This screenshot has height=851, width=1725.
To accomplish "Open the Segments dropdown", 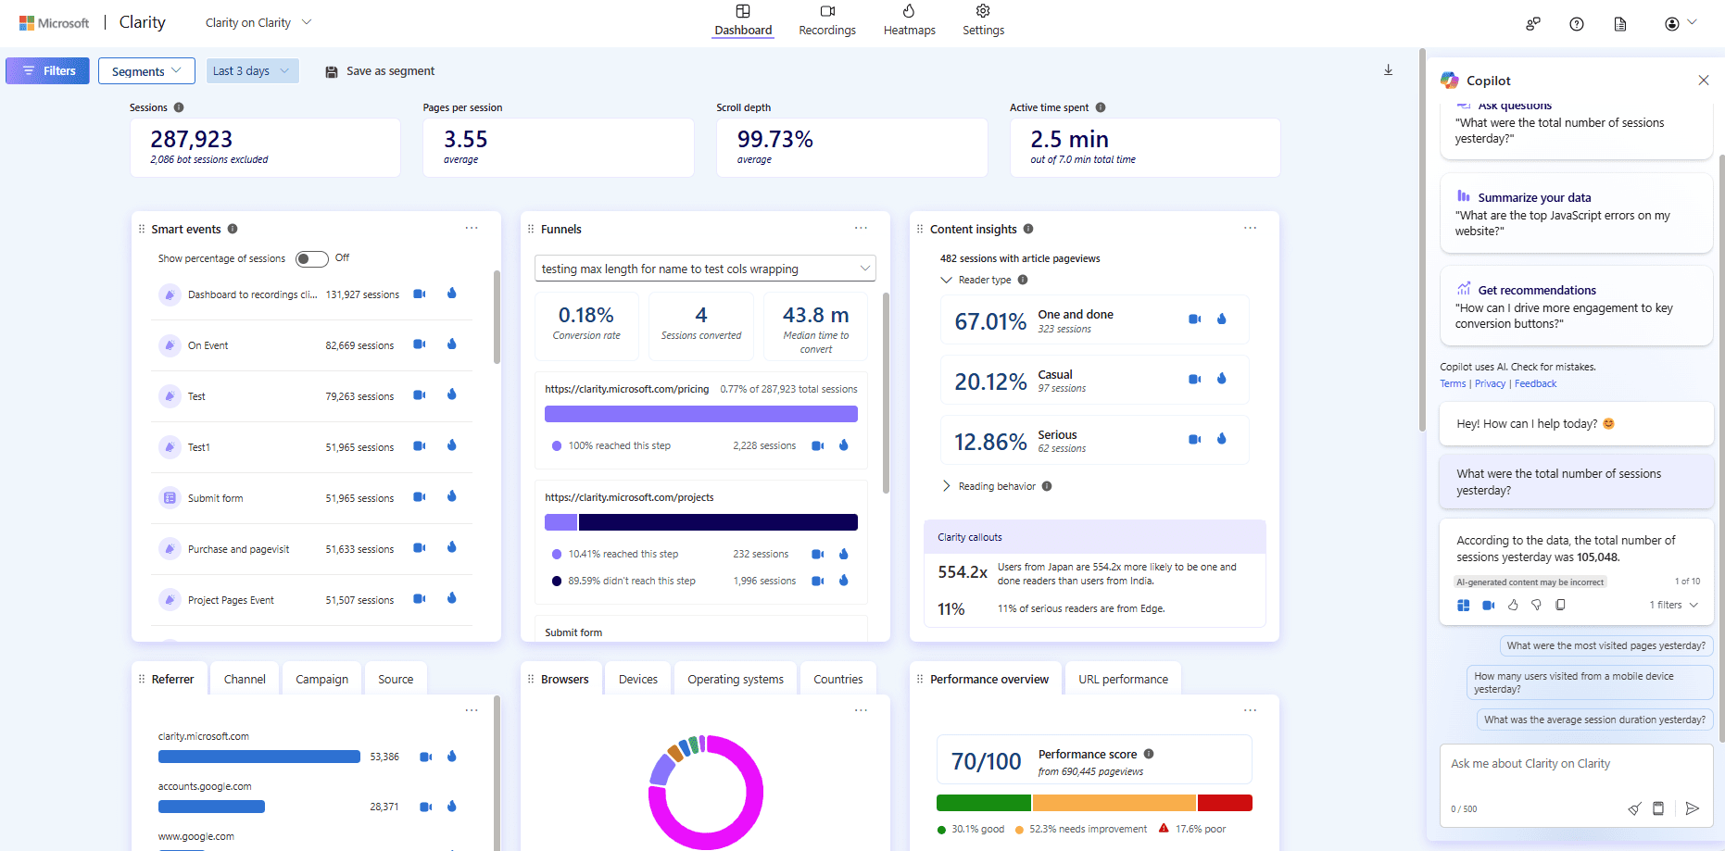I will click(x=146, y=71).
